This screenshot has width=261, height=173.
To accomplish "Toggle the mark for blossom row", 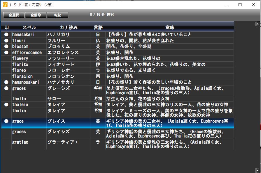I will click(x=6, y=47).
